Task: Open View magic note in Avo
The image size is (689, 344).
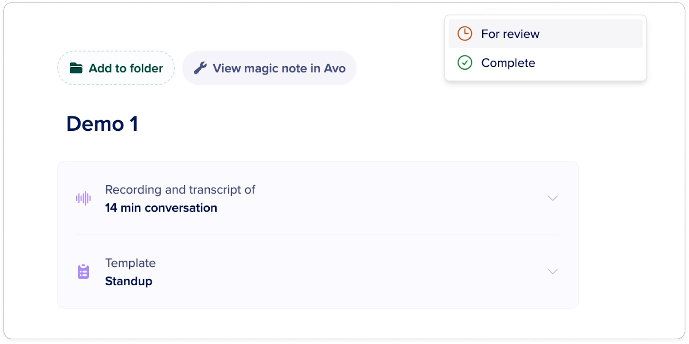Action: point(269,68)
